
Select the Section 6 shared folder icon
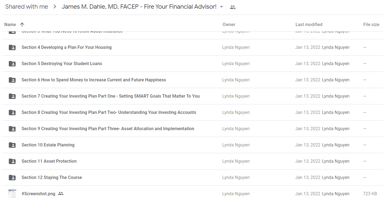click(x=12, y=80)
